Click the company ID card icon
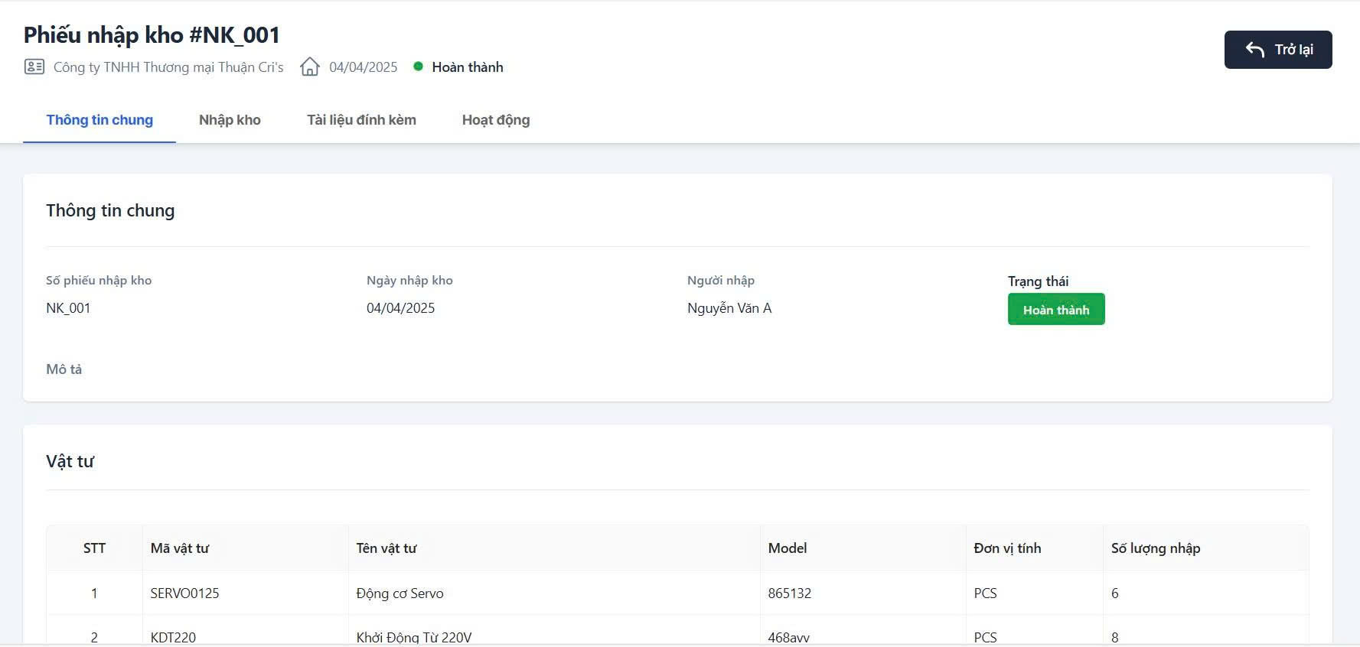The width and height of the screenshot is (1360, 647). click(34, 67)
